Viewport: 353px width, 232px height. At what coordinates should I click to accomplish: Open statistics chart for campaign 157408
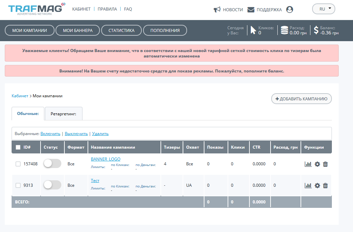308,164
